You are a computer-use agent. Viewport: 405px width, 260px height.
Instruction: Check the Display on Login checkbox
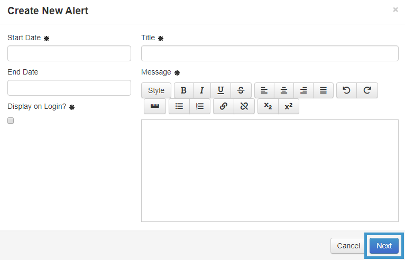[11, 120]
